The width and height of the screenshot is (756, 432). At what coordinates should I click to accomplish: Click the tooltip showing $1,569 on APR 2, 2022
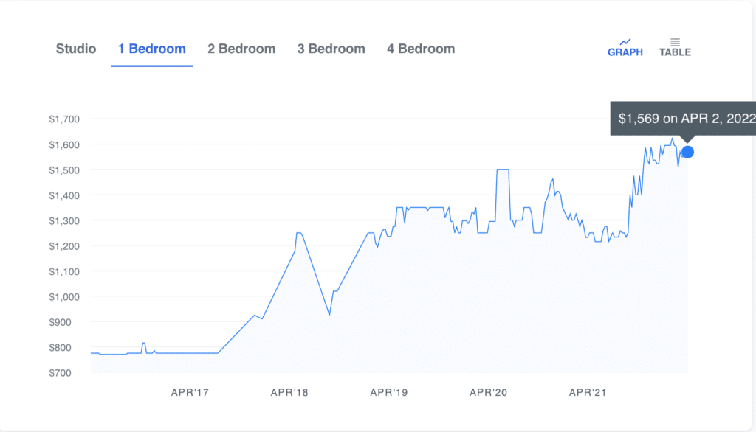(x=683, y=118)
